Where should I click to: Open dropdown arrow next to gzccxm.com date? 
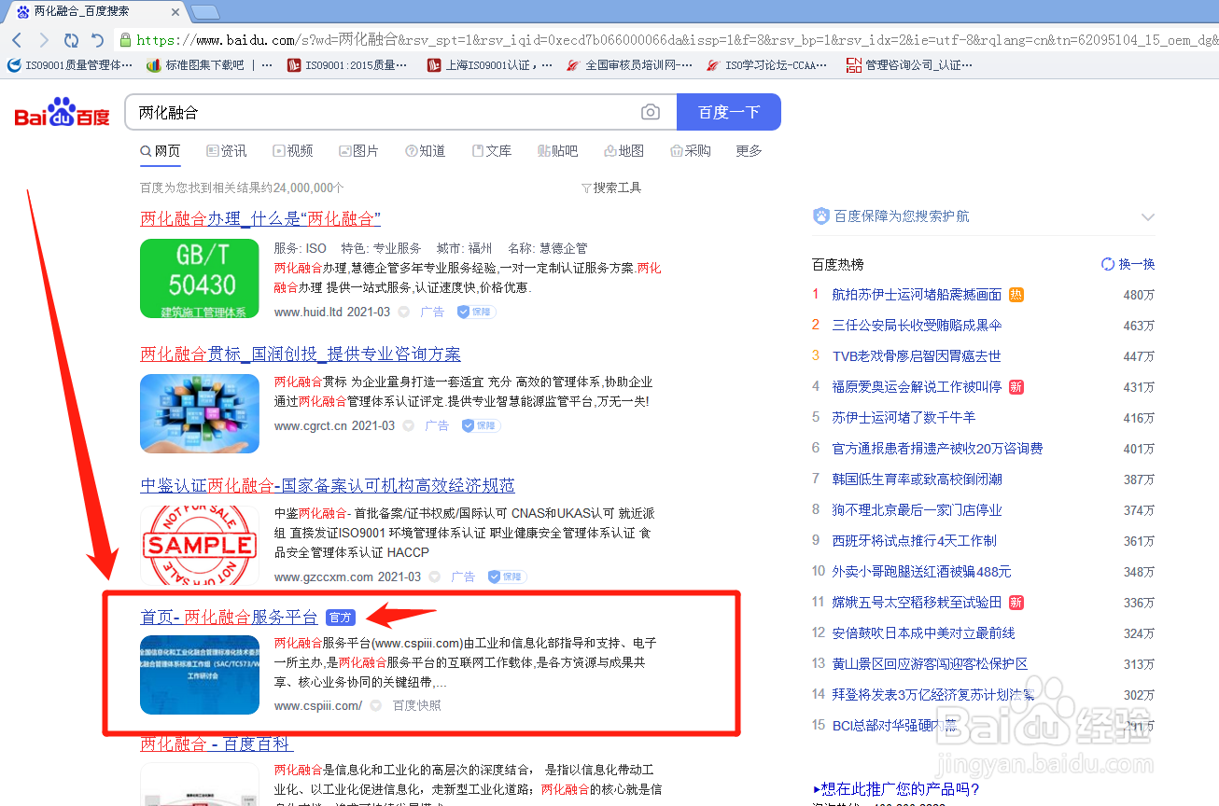point(435,577)
